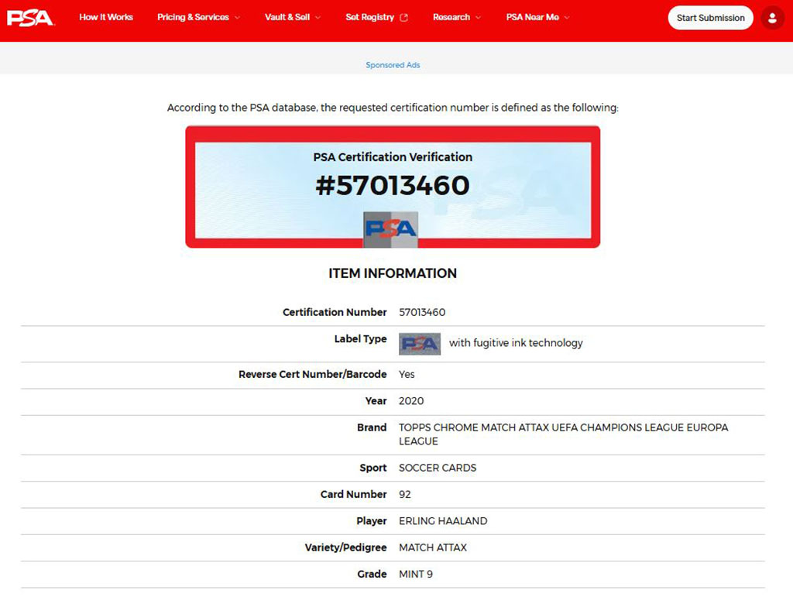Click the ITEM INFORMATION heading

tap(393, 273)
